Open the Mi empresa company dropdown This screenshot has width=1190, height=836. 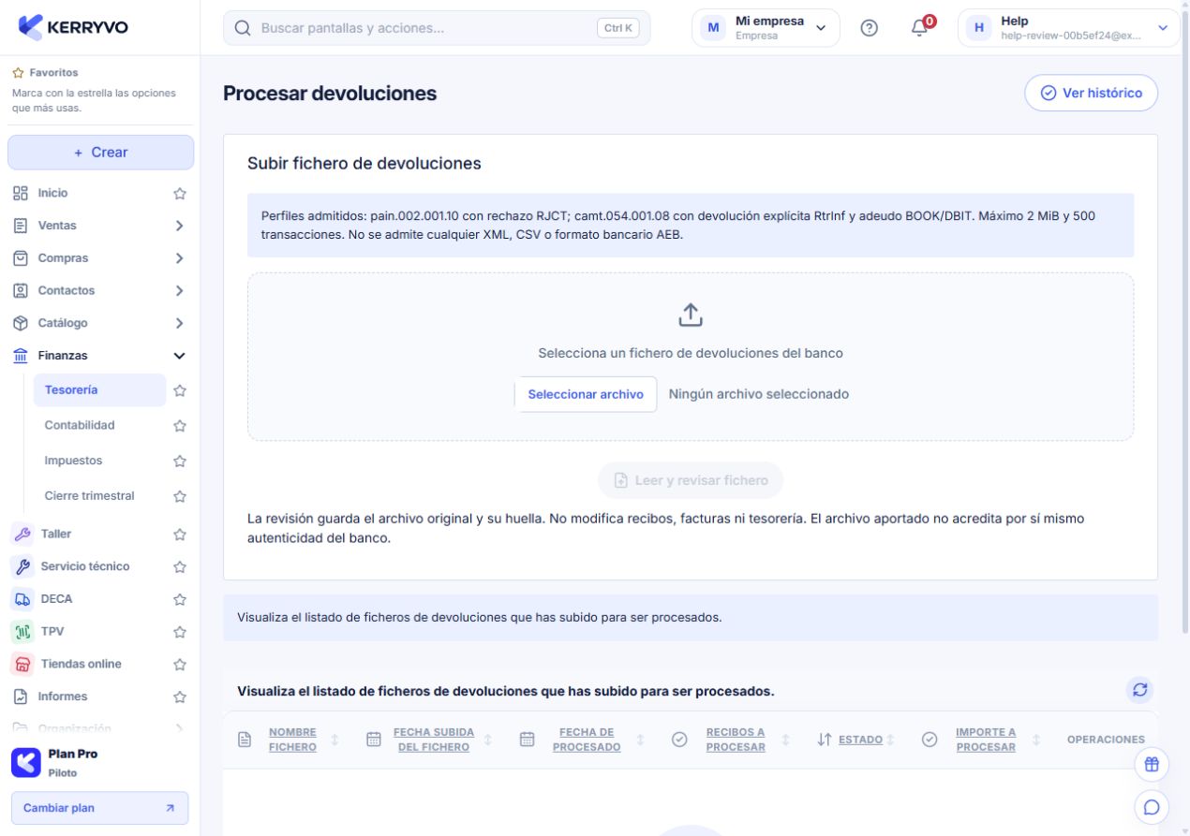pyautogui.click(x=766, y=28)
